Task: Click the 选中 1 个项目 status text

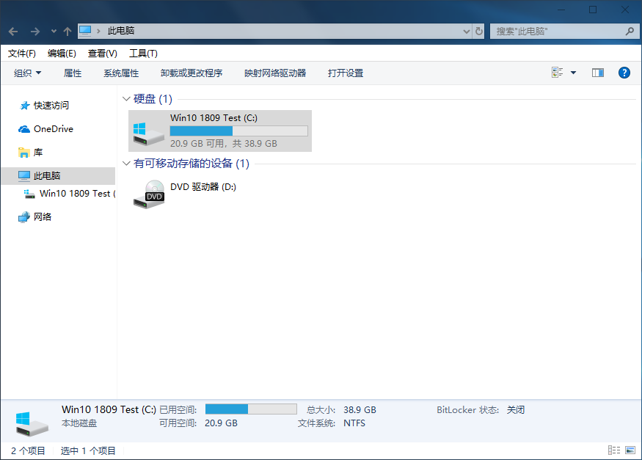Action: point(88,451)
